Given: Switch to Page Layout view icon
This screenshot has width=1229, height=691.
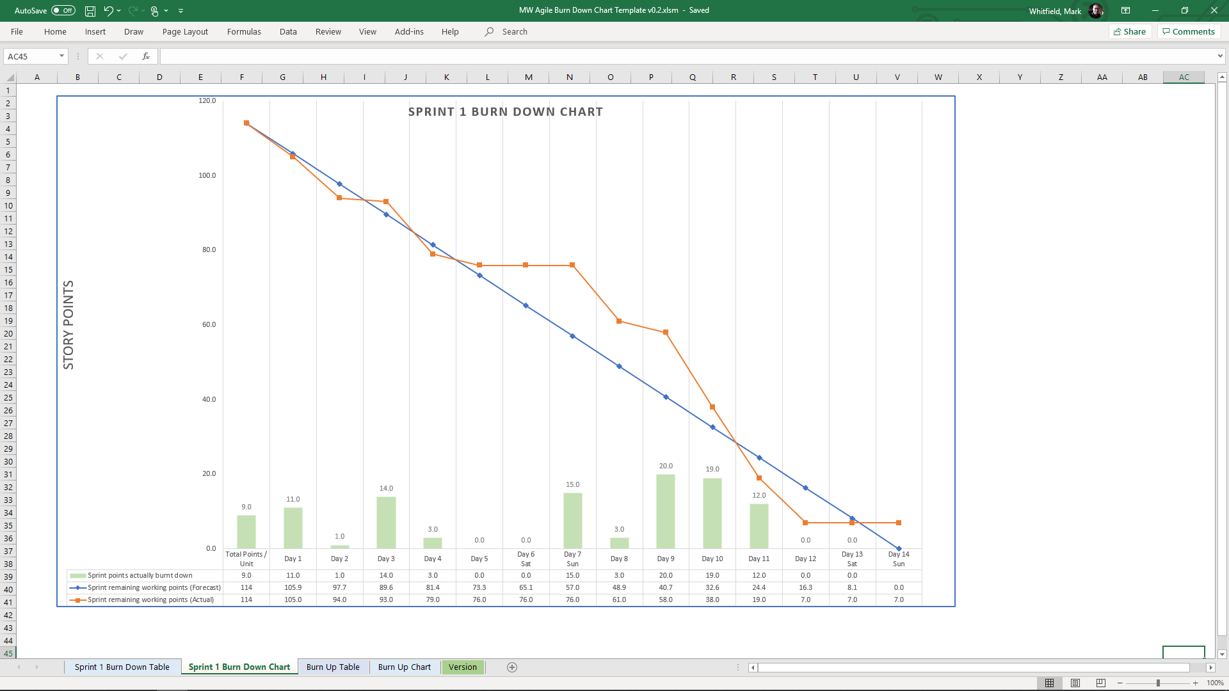Looking at the screenshot, I should click(x=1075, y=683).
